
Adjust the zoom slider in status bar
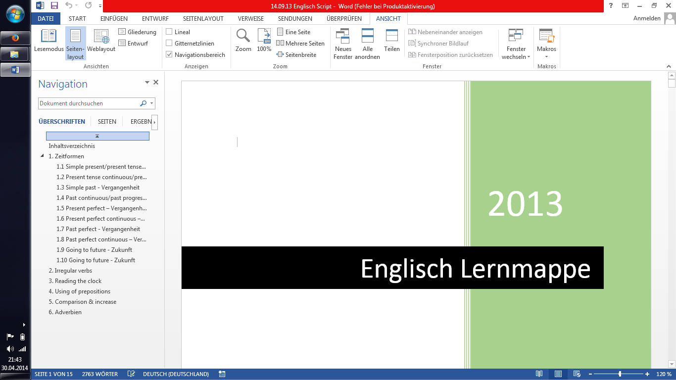point(620,374)
